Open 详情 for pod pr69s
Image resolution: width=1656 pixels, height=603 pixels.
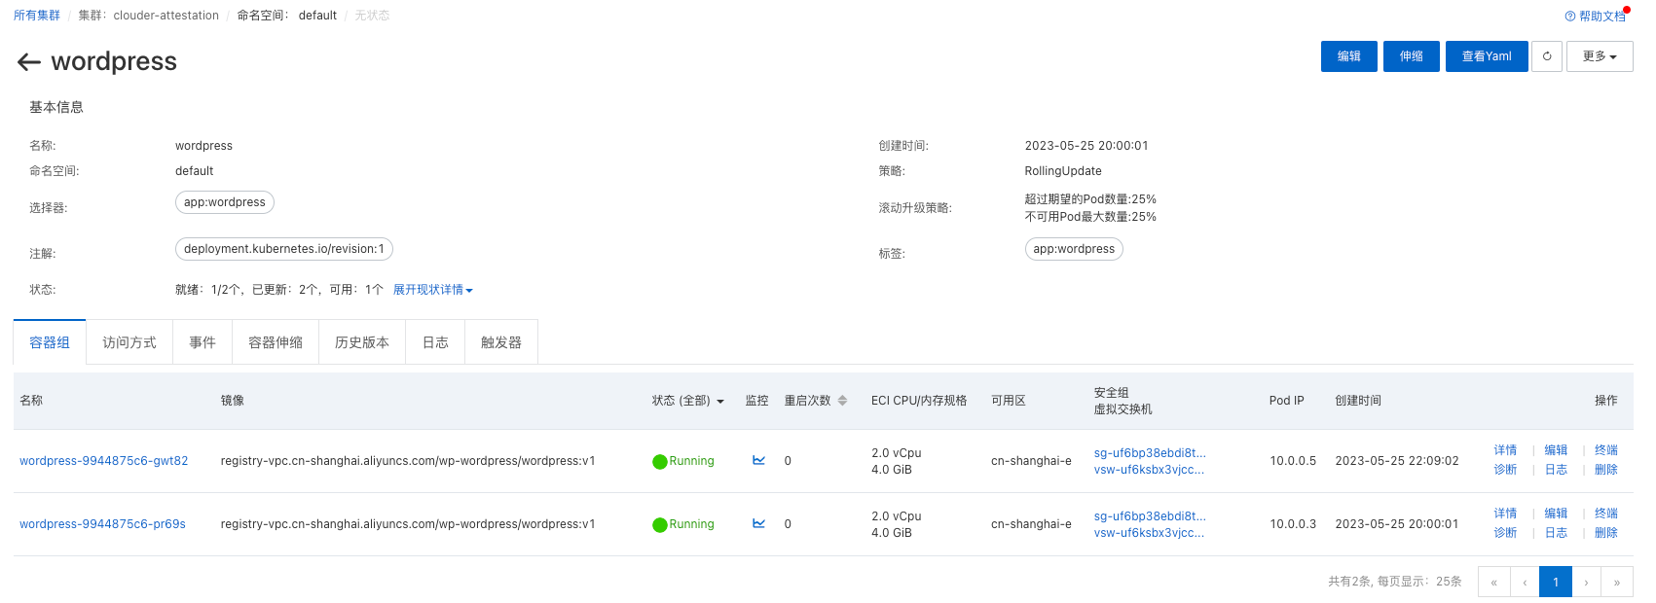(x=1505, y=514)
